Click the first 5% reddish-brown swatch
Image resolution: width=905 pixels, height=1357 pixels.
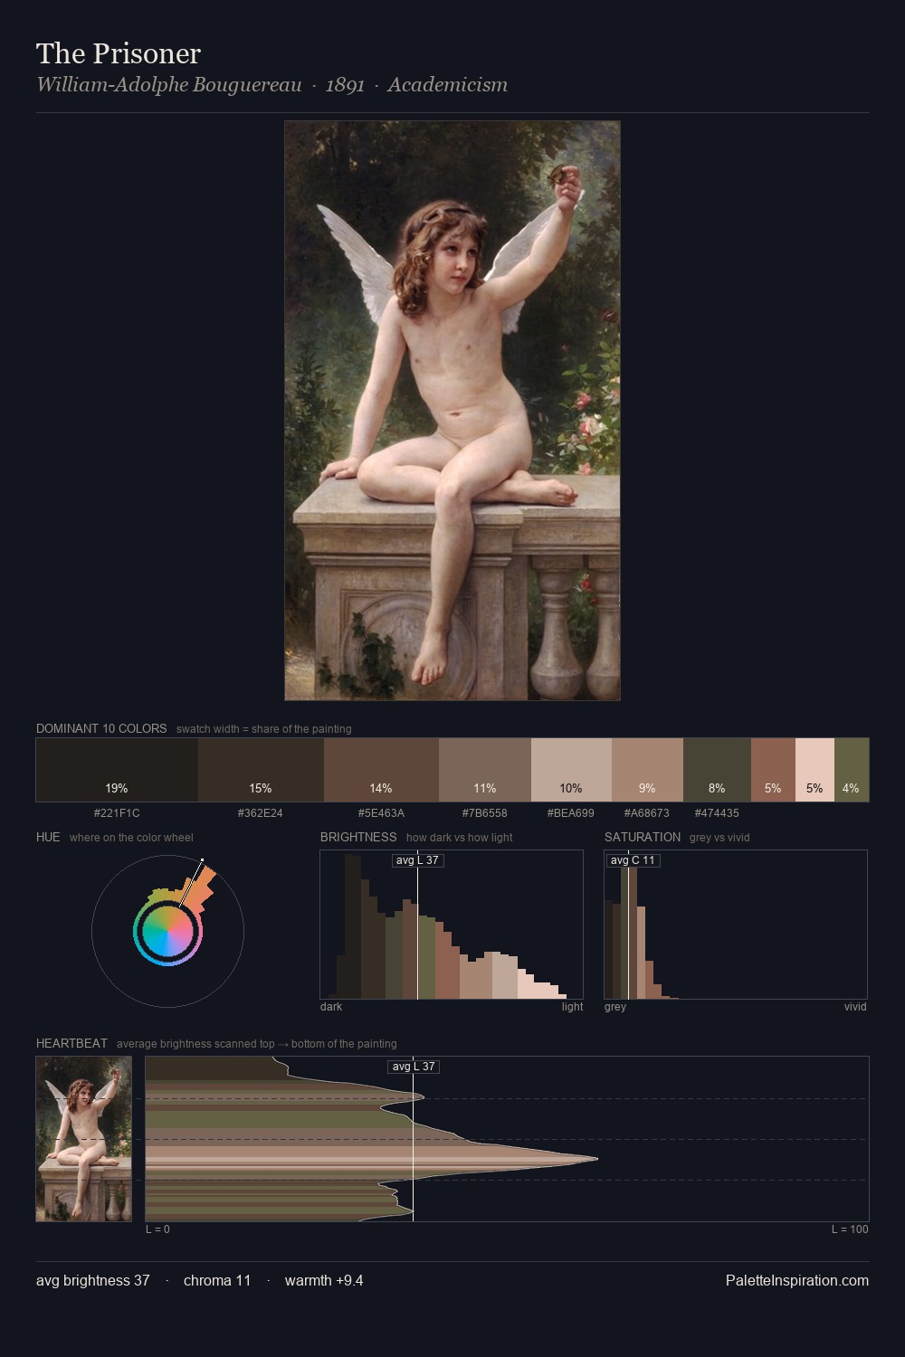(x=773, y=770)
